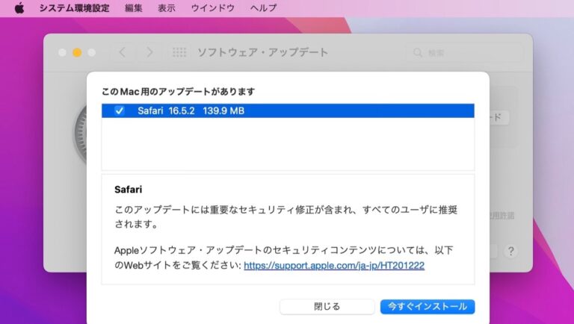
Task: Click the forward arrow in the toolbar
Action: point(149,52)
